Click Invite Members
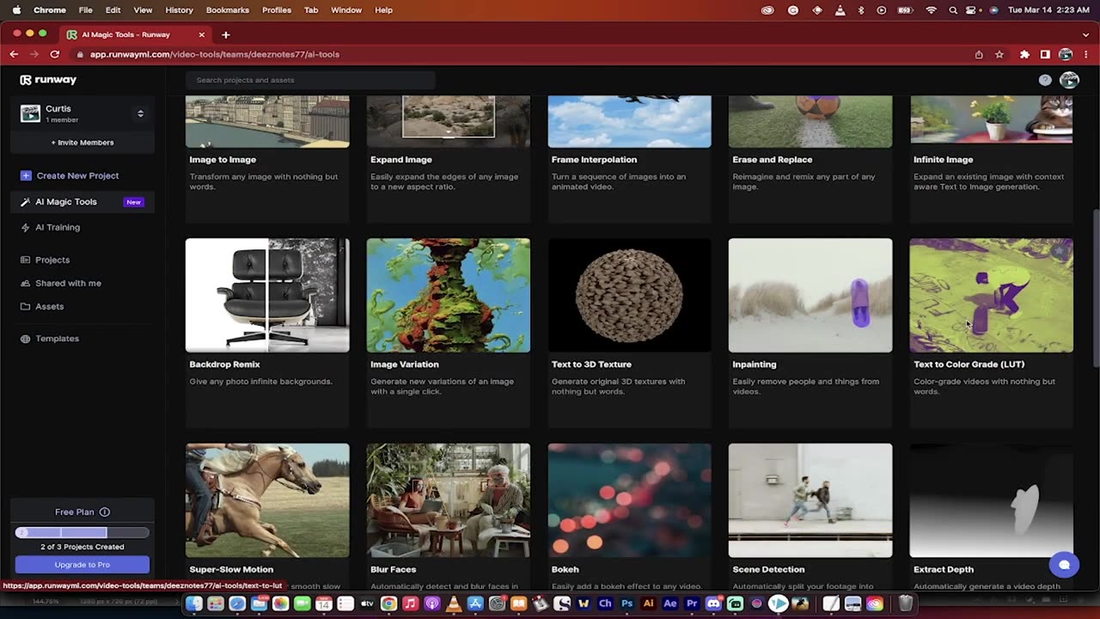Screen dimensions: 1100x619 coord(82,143)
